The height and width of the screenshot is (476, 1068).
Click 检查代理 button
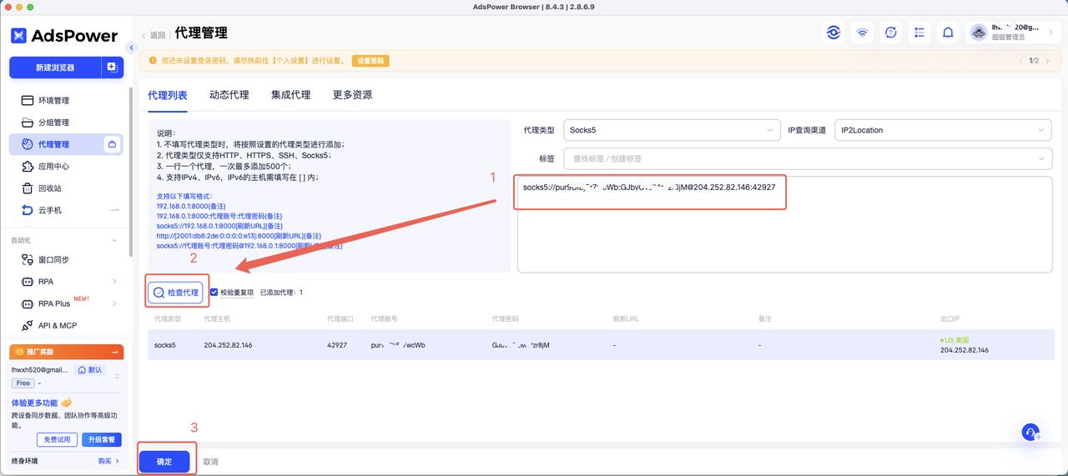pyautogui.click(x=175, y=293)
